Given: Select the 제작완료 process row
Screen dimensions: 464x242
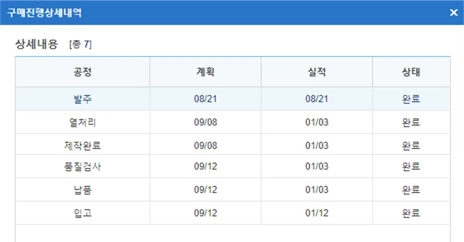Looking at the screenshot, I should tap(82, 145).
